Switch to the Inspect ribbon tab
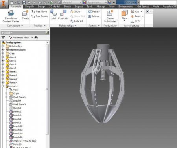177x148 pixels. coord(79,7)
